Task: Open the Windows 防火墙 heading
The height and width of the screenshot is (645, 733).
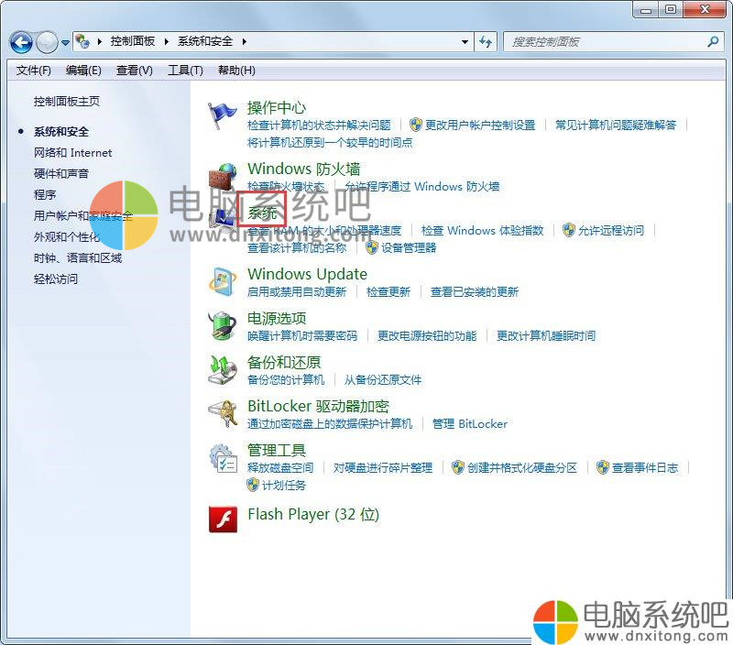Action: (304, 169)
